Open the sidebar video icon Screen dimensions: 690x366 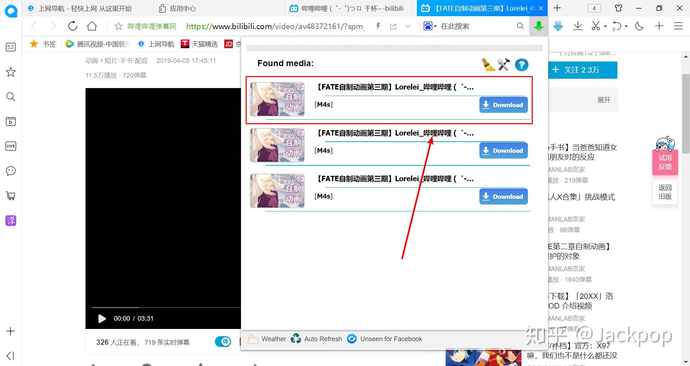point(11,122)
